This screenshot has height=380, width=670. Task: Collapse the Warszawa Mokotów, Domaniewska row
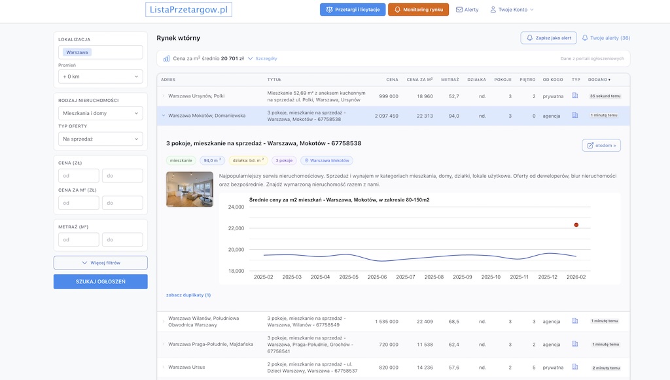click(164, 116)
